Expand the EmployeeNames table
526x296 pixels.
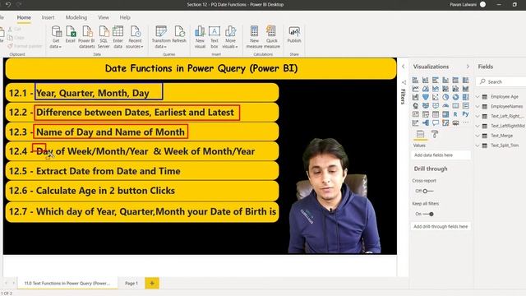pyautogui.click(x=478, y=106)
